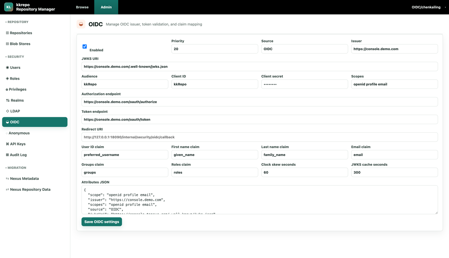Switch to the Browse tab
449x258 pixels.
pos(82,7)
